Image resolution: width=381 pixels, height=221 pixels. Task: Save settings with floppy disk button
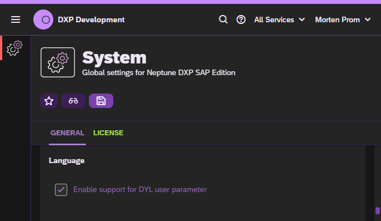pyautogui.click(x=101, y=101)
